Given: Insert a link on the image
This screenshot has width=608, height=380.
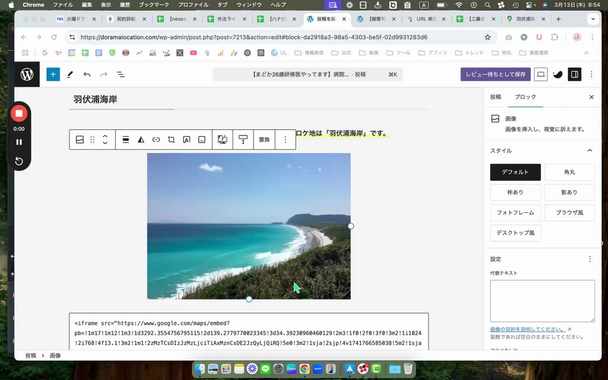Looking at the screenshot, I should 156,140.
